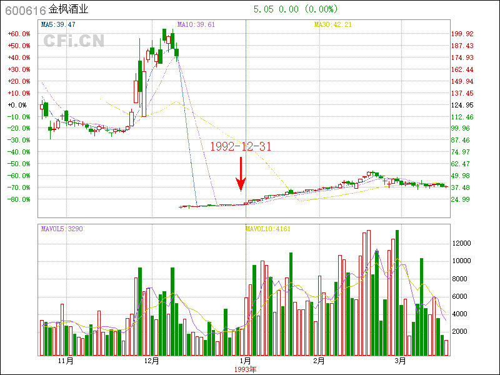Click the 124.95 price axis value
This screenshot has height=375, width=500.
(462, 105)
